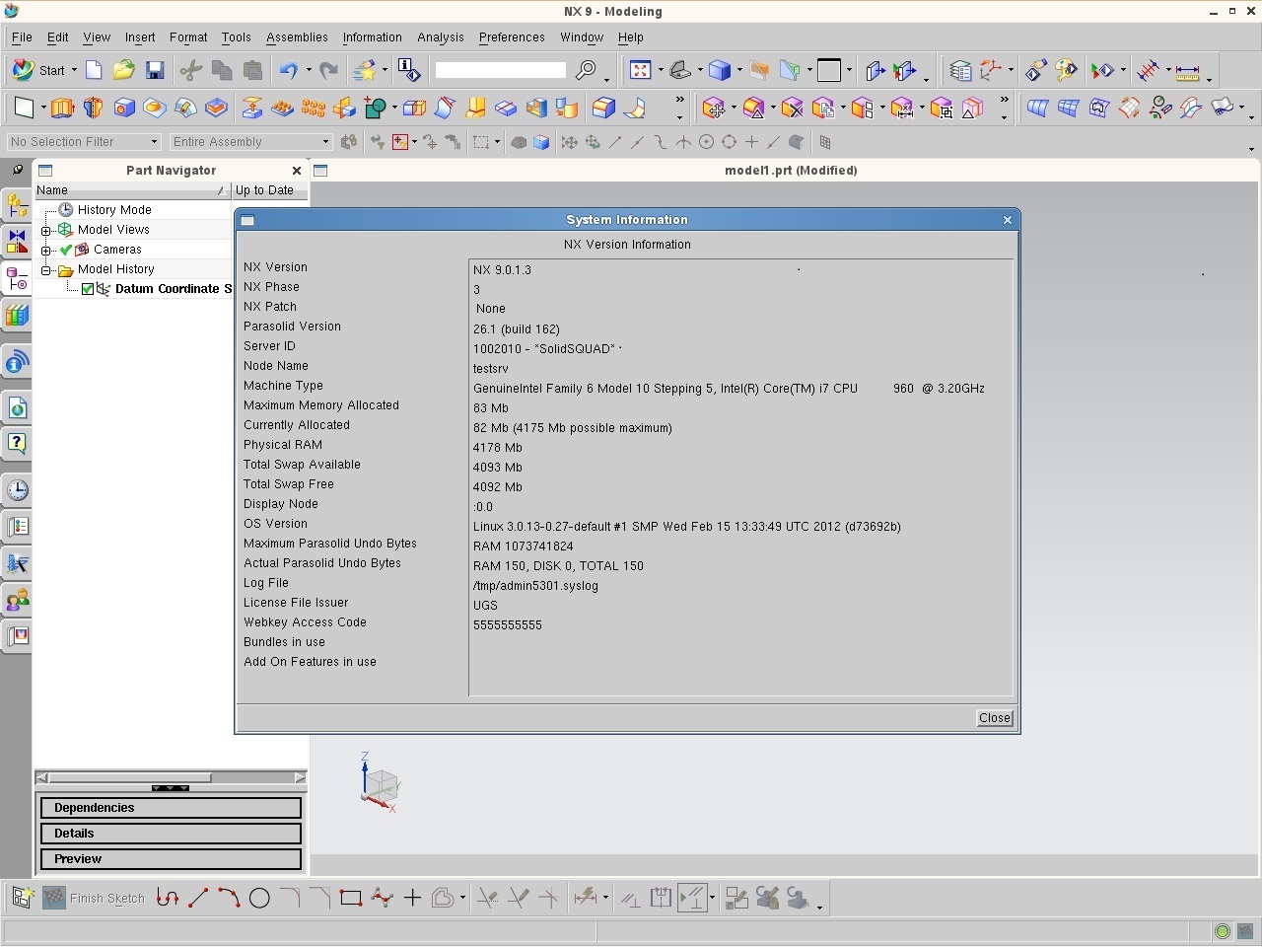This screenshot has width=1262, height=947.
Task: Click the Hole feature icon
Action: point(124,108)
